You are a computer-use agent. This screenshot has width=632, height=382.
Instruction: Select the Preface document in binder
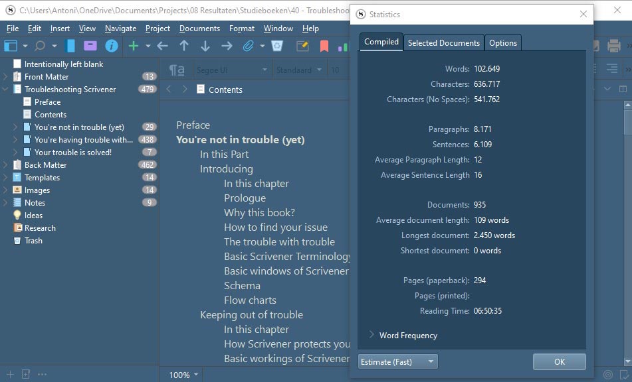(x=48, y=101)
